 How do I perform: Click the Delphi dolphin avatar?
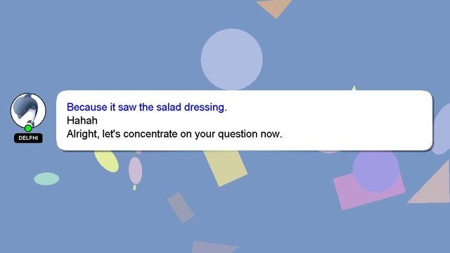point(28,111)
